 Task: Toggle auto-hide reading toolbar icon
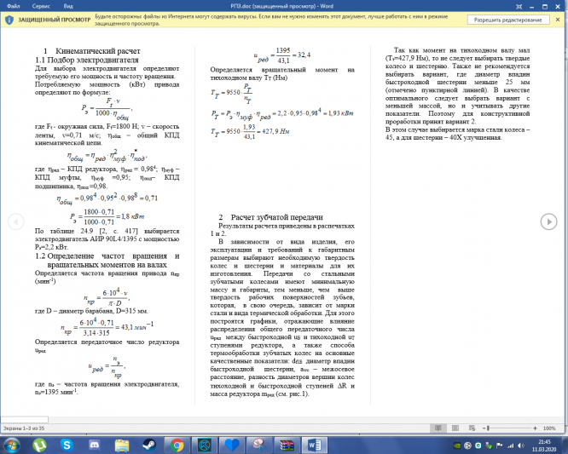point(519,6)
